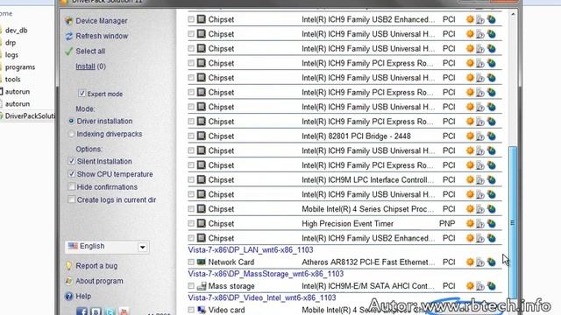
Task: Open DP_Video_Intel_wnt6-x86_1103 driverpack header
Action: 262,297
